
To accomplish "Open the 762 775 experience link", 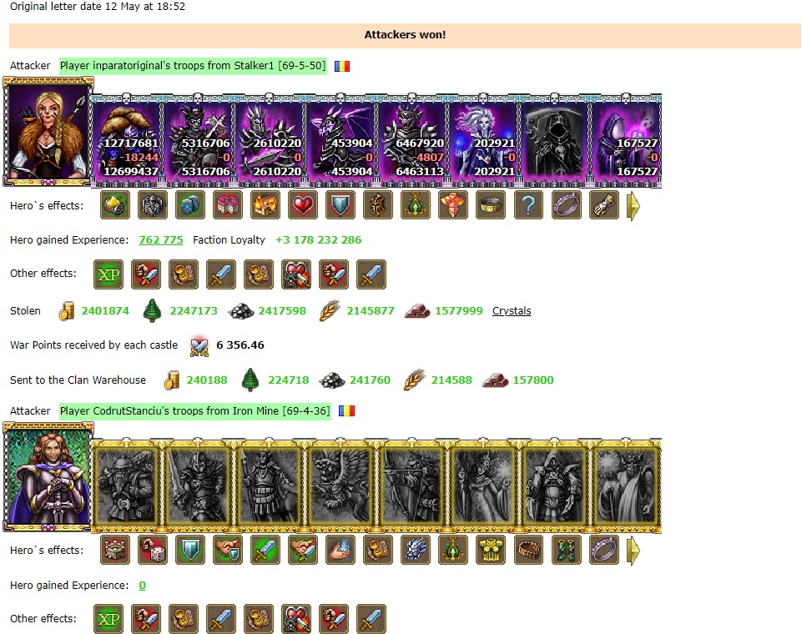I will [x=160, y=239].
